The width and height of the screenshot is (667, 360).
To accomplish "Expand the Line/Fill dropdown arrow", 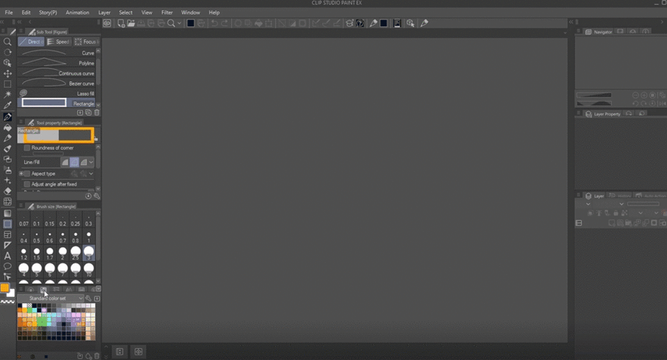I will pos(91,162).
